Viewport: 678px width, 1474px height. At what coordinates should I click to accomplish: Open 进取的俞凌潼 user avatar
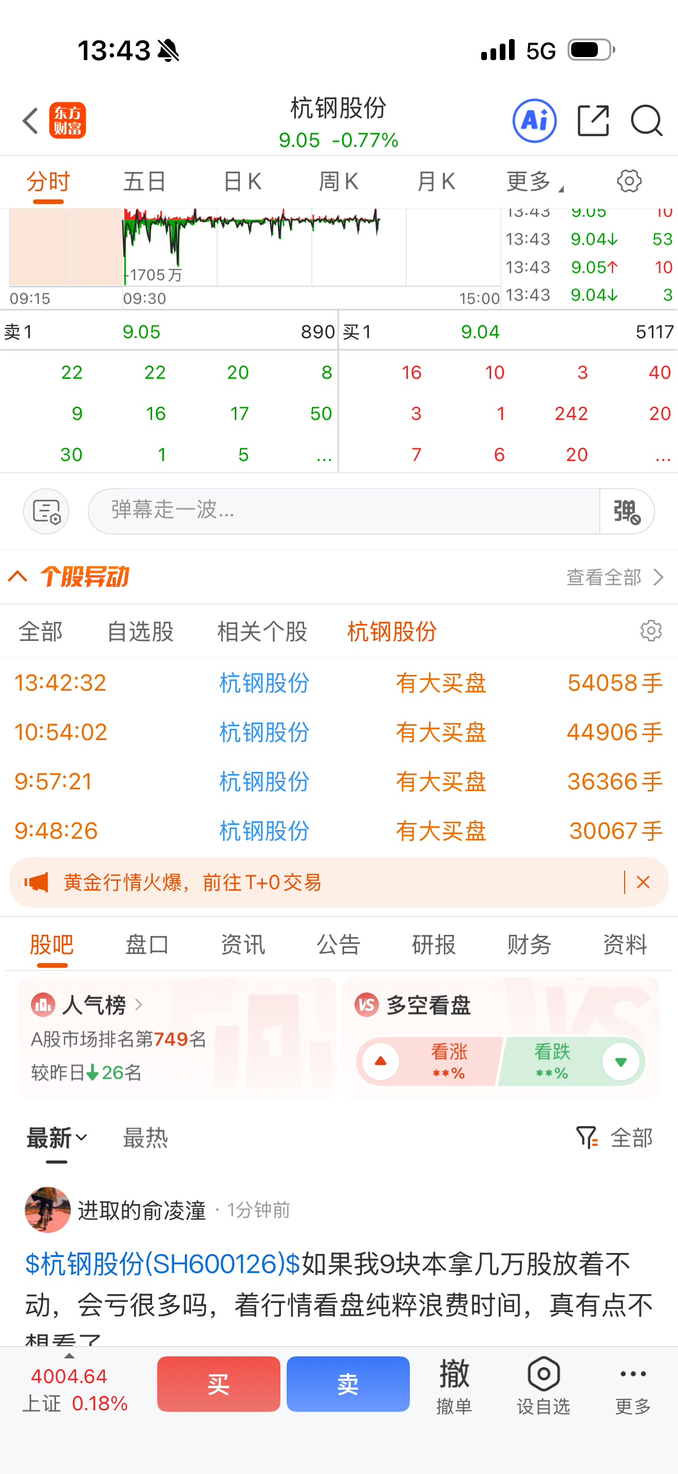[47, 1210]
